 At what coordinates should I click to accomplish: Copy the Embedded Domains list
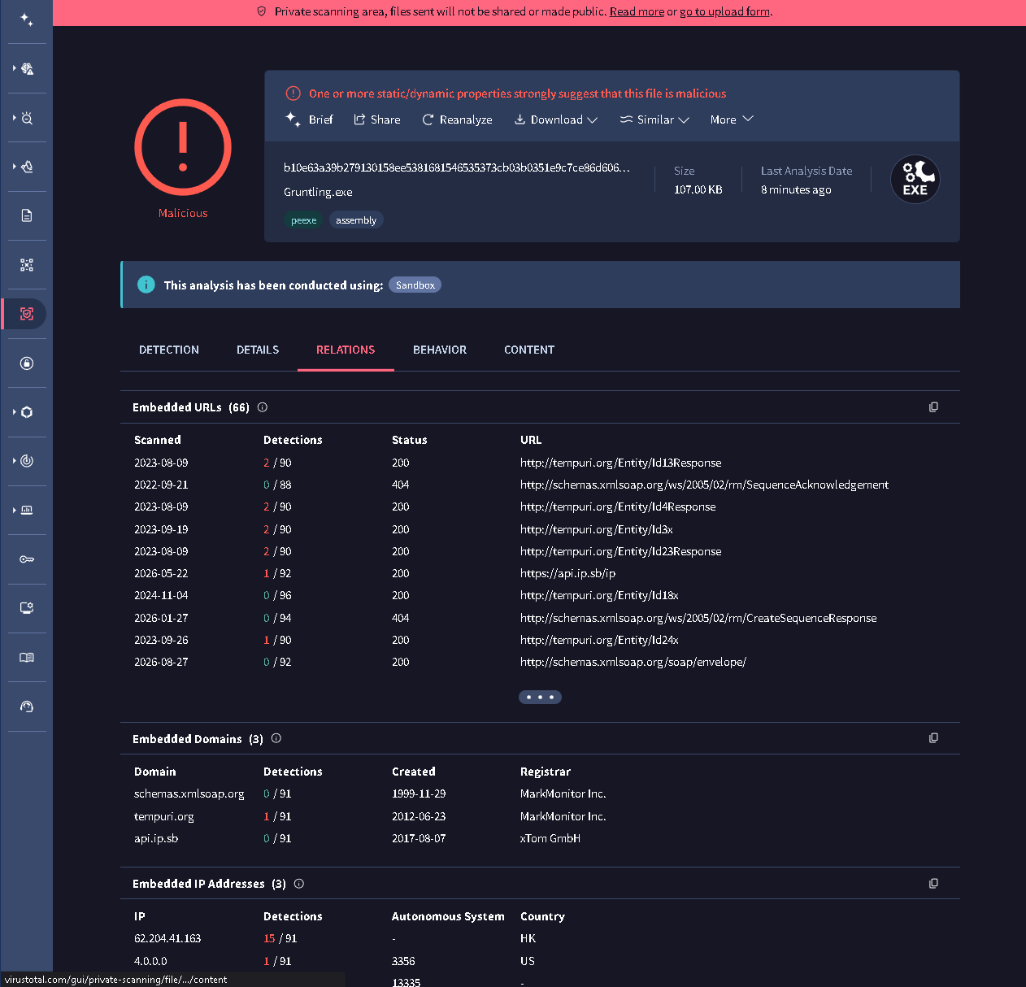tap(933, 737)
